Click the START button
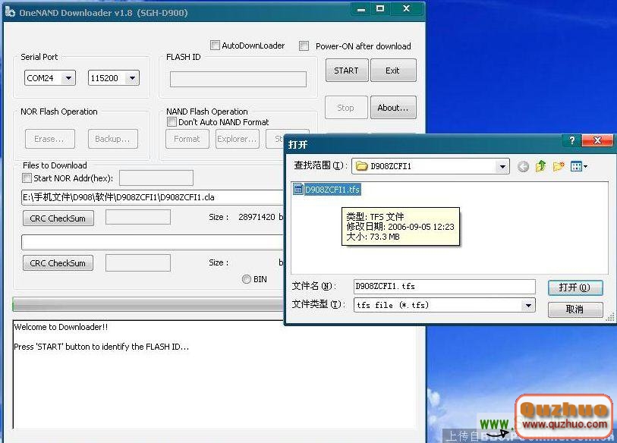 point(347,71)
